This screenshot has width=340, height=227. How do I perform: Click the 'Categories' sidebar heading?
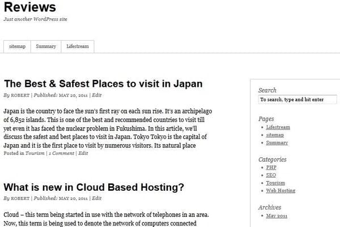coord(273,159)
